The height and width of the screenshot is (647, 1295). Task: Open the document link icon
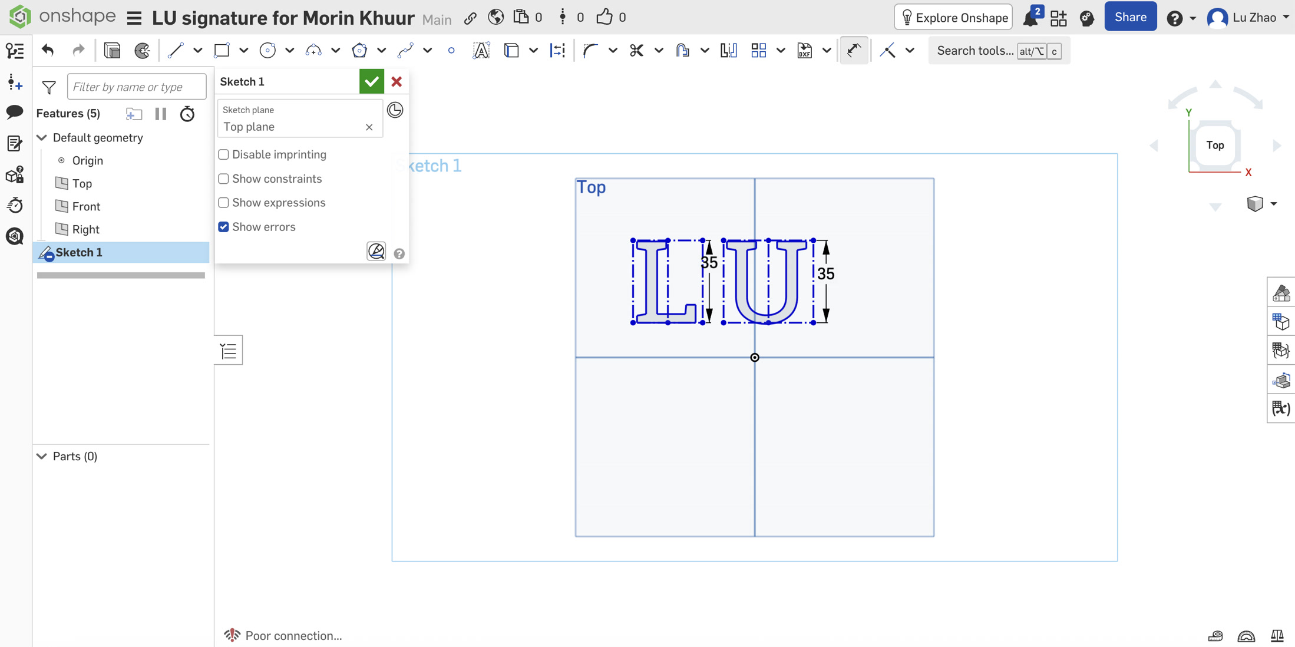pos(470,18)
